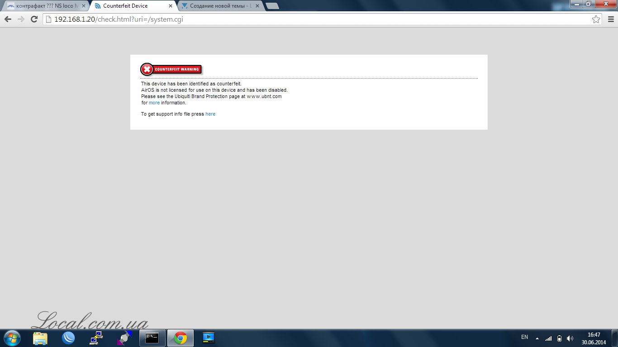The height and width of the screenshot is (347, 618).
Task: Show hidden system tray icons
Action: (x=537, y=338)
